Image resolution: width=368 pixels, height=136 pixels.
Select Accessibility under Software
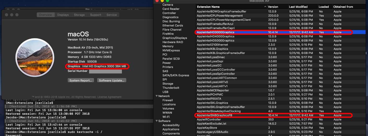(171, 125)
